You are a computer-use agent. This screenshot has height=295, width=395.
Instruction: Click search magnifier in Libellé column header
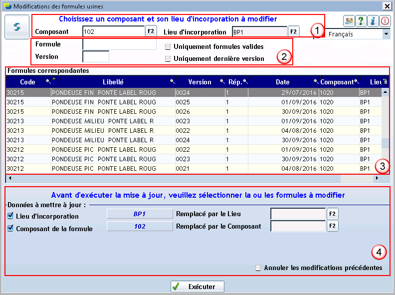tap(172, 81)
